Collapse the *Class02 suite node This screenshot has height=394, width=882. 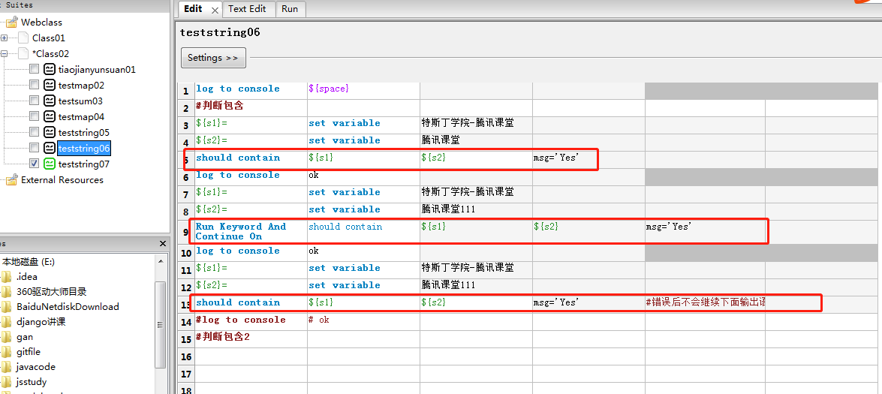pos(5,53)
